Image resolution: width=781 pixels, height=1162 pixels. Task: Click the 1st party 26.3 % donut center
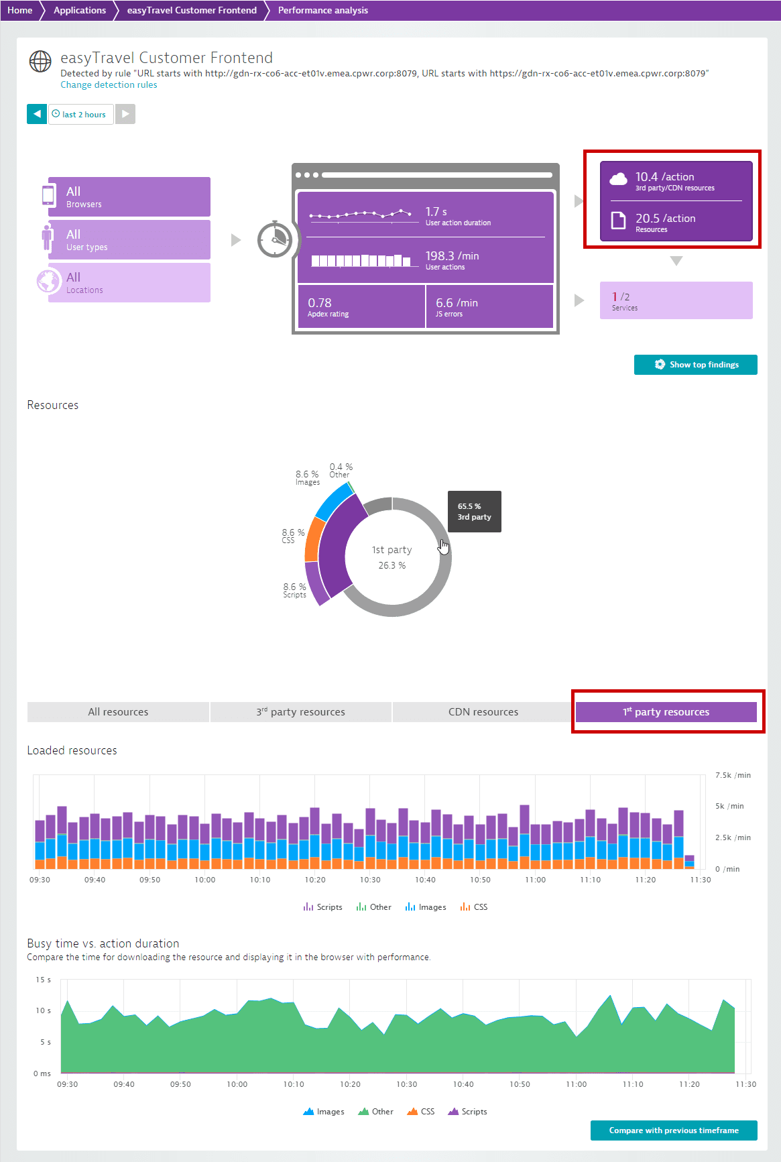coord(392,557)
